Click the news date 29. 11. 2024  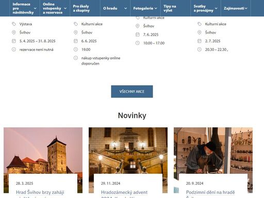[110, 184]
